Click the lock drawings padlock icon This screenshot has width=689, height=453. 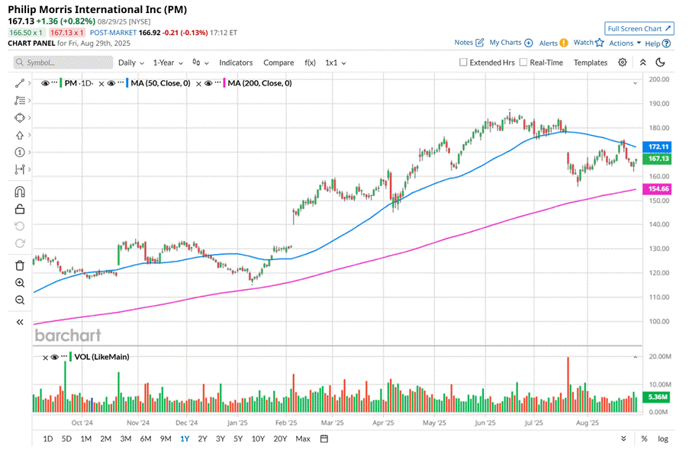pyautogui.click(x=20, y=209)
